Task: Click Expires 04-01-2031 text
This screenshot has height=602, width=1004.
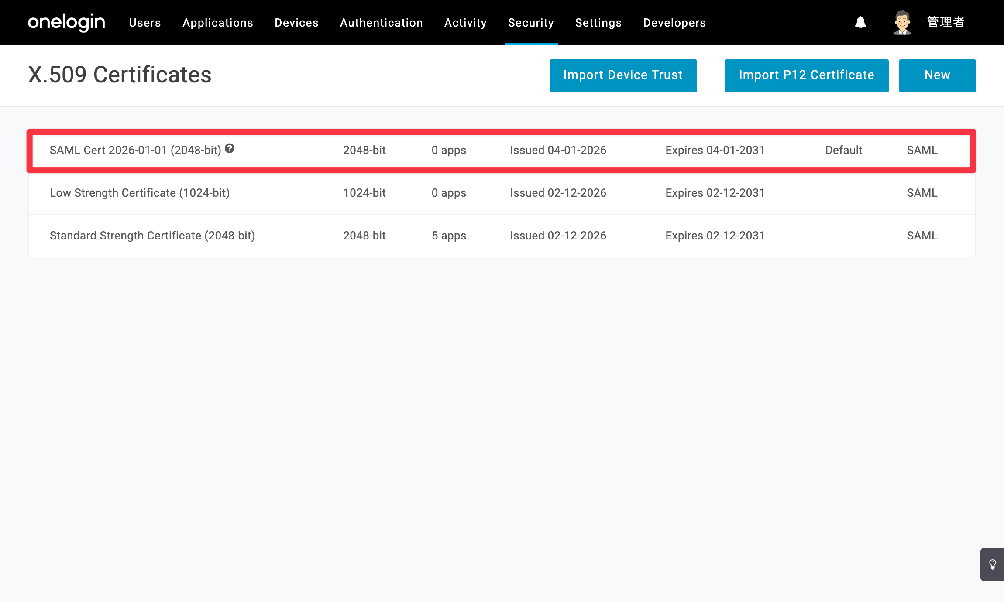Action: (715, 150)
